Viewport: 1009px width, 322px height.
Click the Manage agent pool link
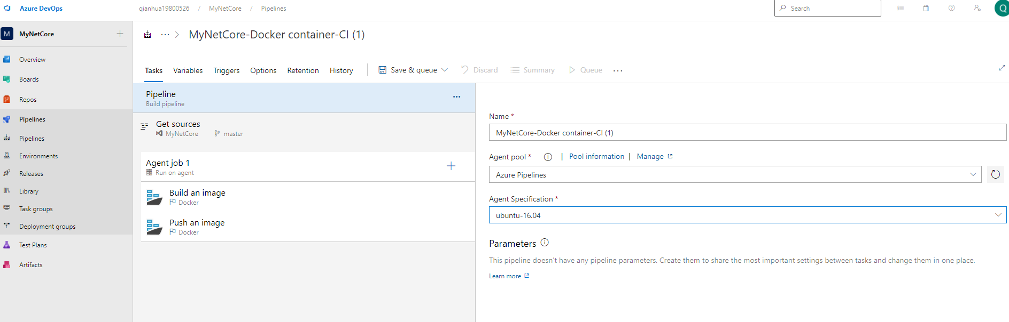pos(650,156)
